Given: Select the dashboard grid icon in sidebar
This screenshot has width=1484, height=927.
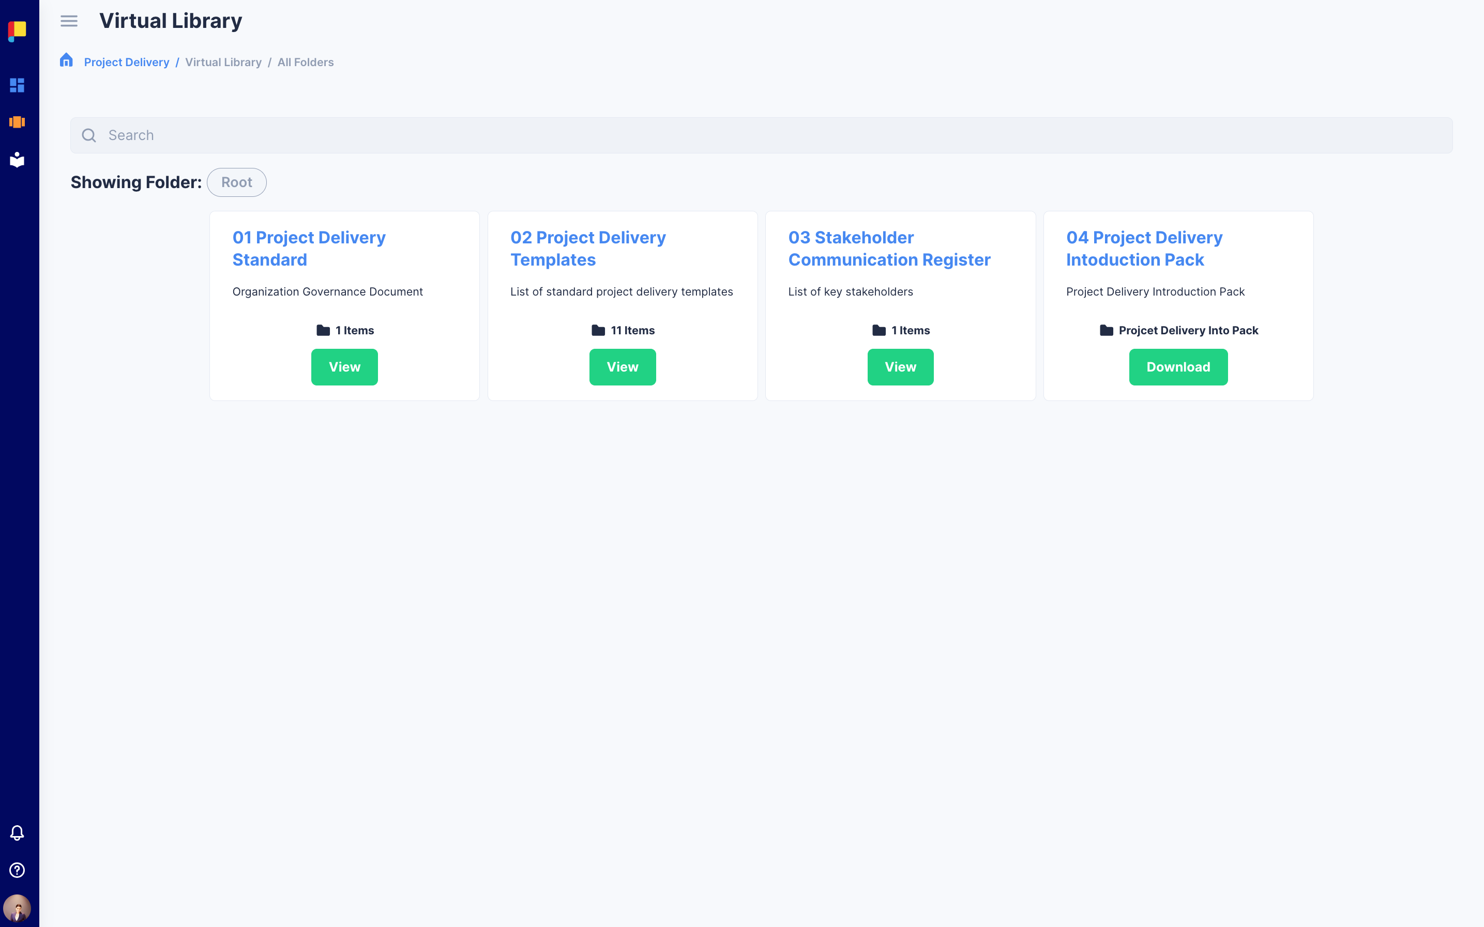Looking at the screenshot, I should pos(17,85).
